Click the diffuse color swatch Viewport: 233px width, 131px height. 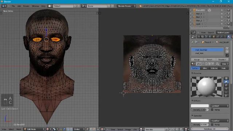click(x=200, y=106)
